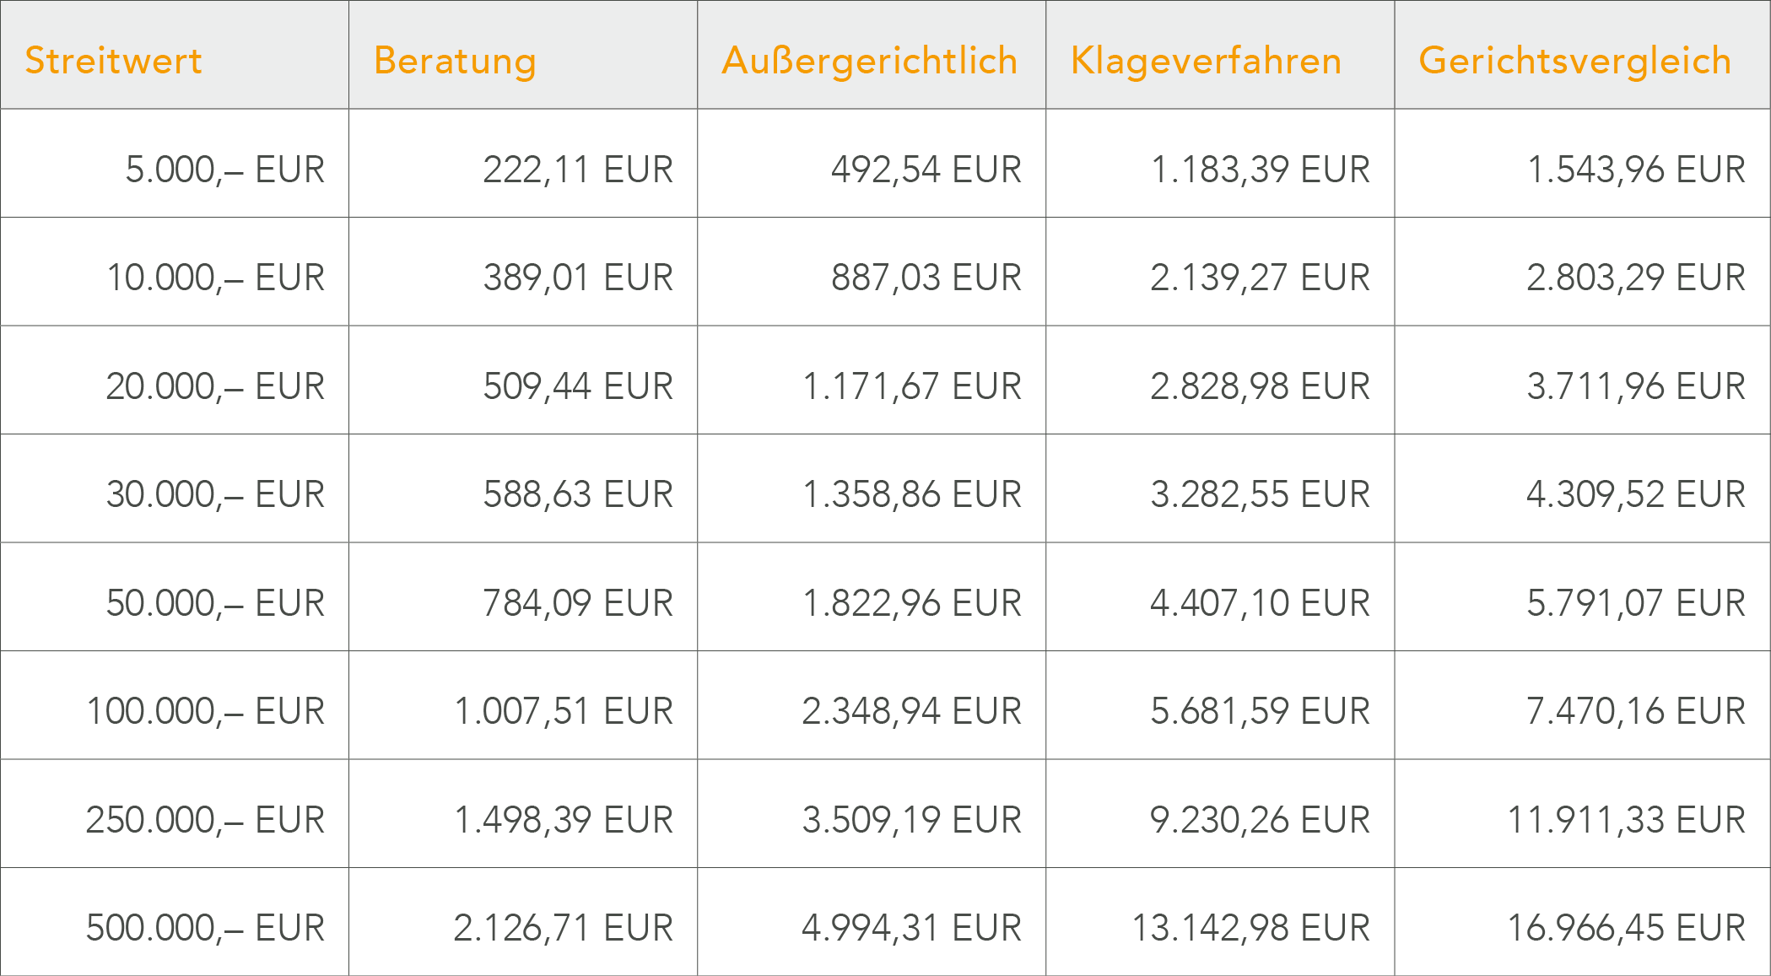Click the 222,11 EUR Beratung value
This screenshot has width=1771, height=976.
click(x=578, y=170)
